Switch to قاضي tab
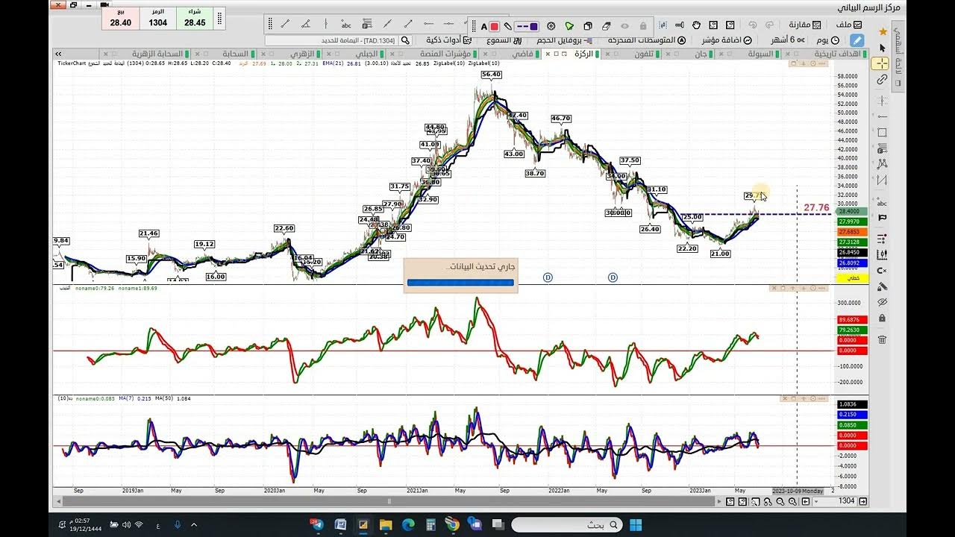This screenshot has height=537, width=955. pos(522,54)
